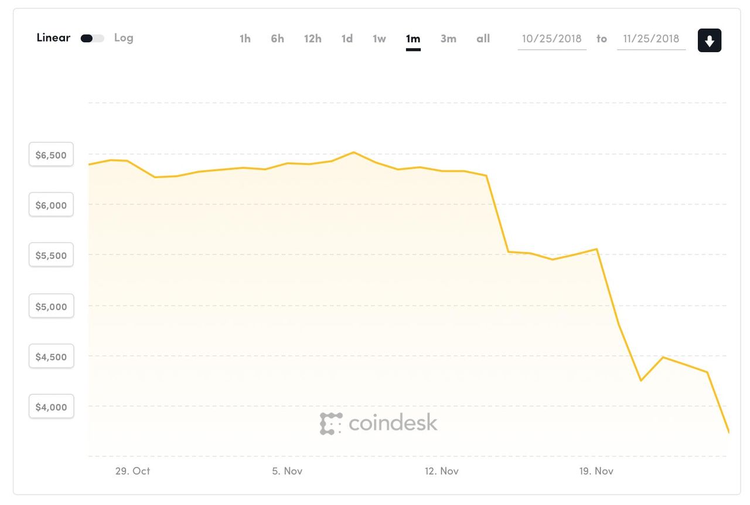The height and width of the screenshot is (505, 750).
Task: Click the $6,500 price axis label
Action: (51, 155)
